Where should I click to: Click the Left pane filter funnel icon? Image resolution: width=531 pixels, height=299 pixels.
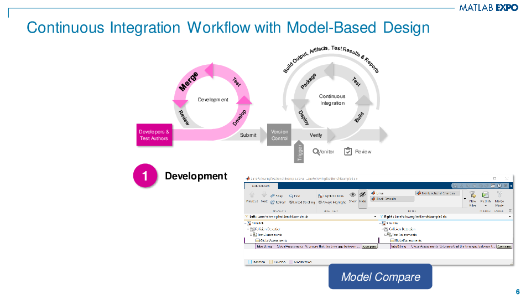coord(247,216)
